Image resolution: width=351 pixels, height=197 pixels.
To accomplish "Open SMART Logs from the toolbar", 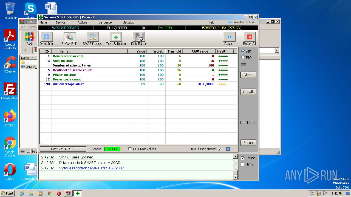I will pyautogui.click(x=92, y=39).
